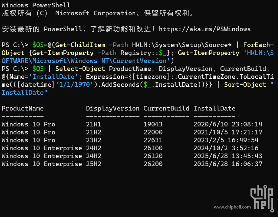Click install date 2021/10/5 17:21:17

(x=228, y=132)
